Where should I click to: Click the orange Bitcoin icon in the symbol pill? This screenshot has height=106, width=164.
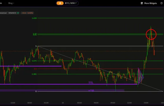tap(60, 3)
